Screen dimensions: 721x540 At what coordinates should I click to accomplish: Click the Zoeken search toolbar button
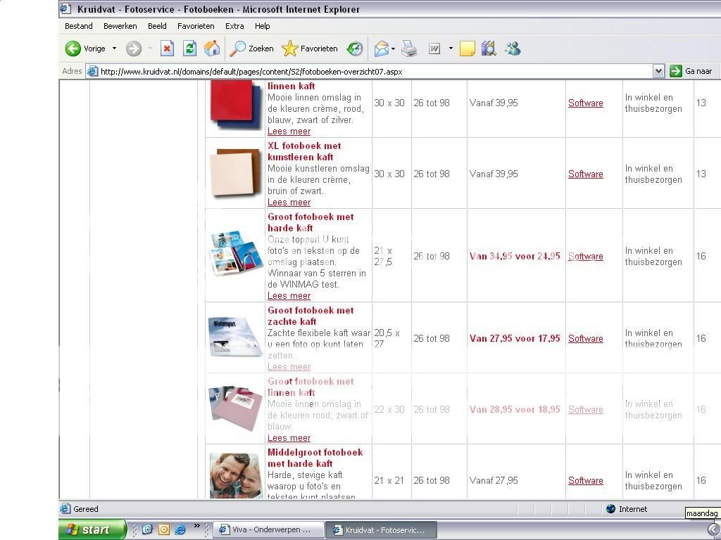pyautogui.click(x=252, y=49)
